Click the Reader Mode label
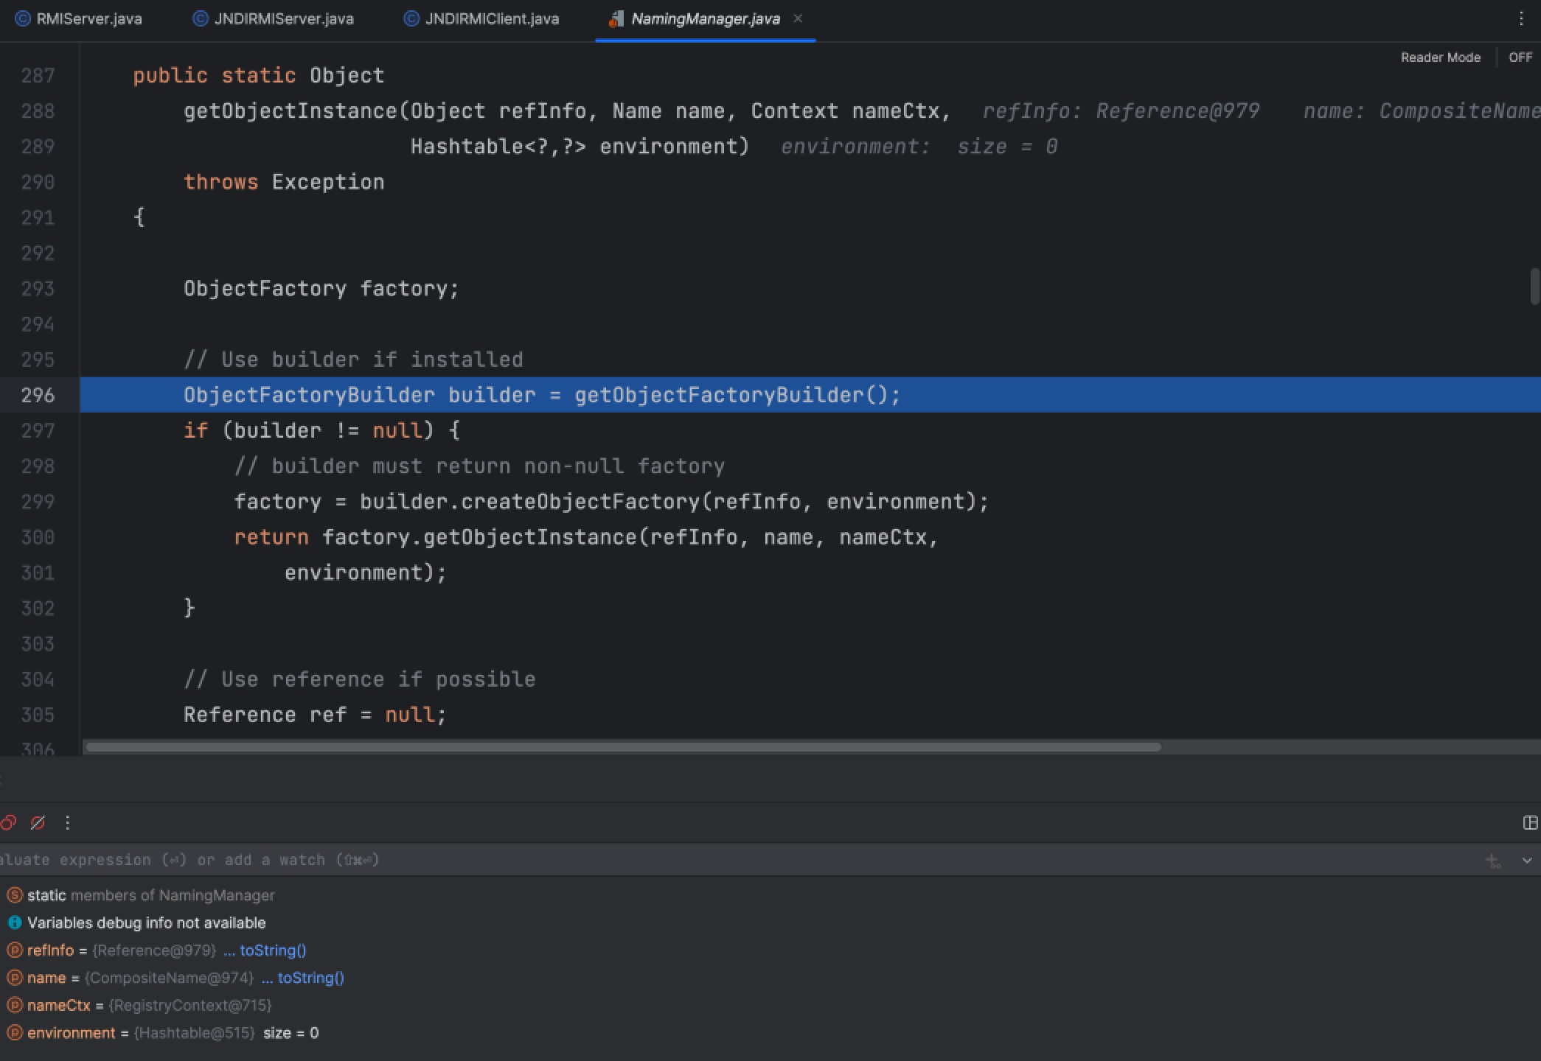 click(1440, 57)
